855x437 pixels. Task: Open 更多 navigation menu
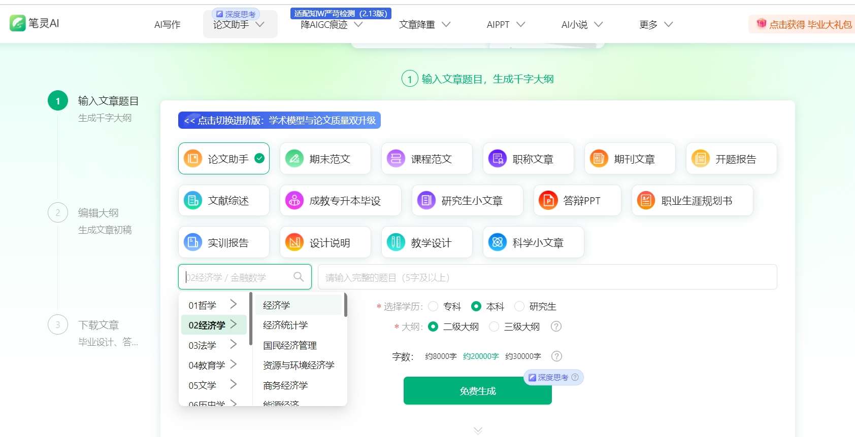click(x=656, y=24)
